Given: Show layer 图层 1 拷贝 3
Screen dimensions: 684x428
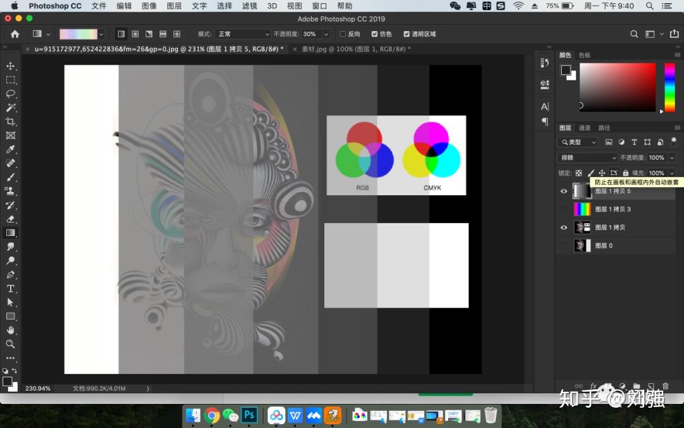Looking at the screenshot, I should 564,210.
